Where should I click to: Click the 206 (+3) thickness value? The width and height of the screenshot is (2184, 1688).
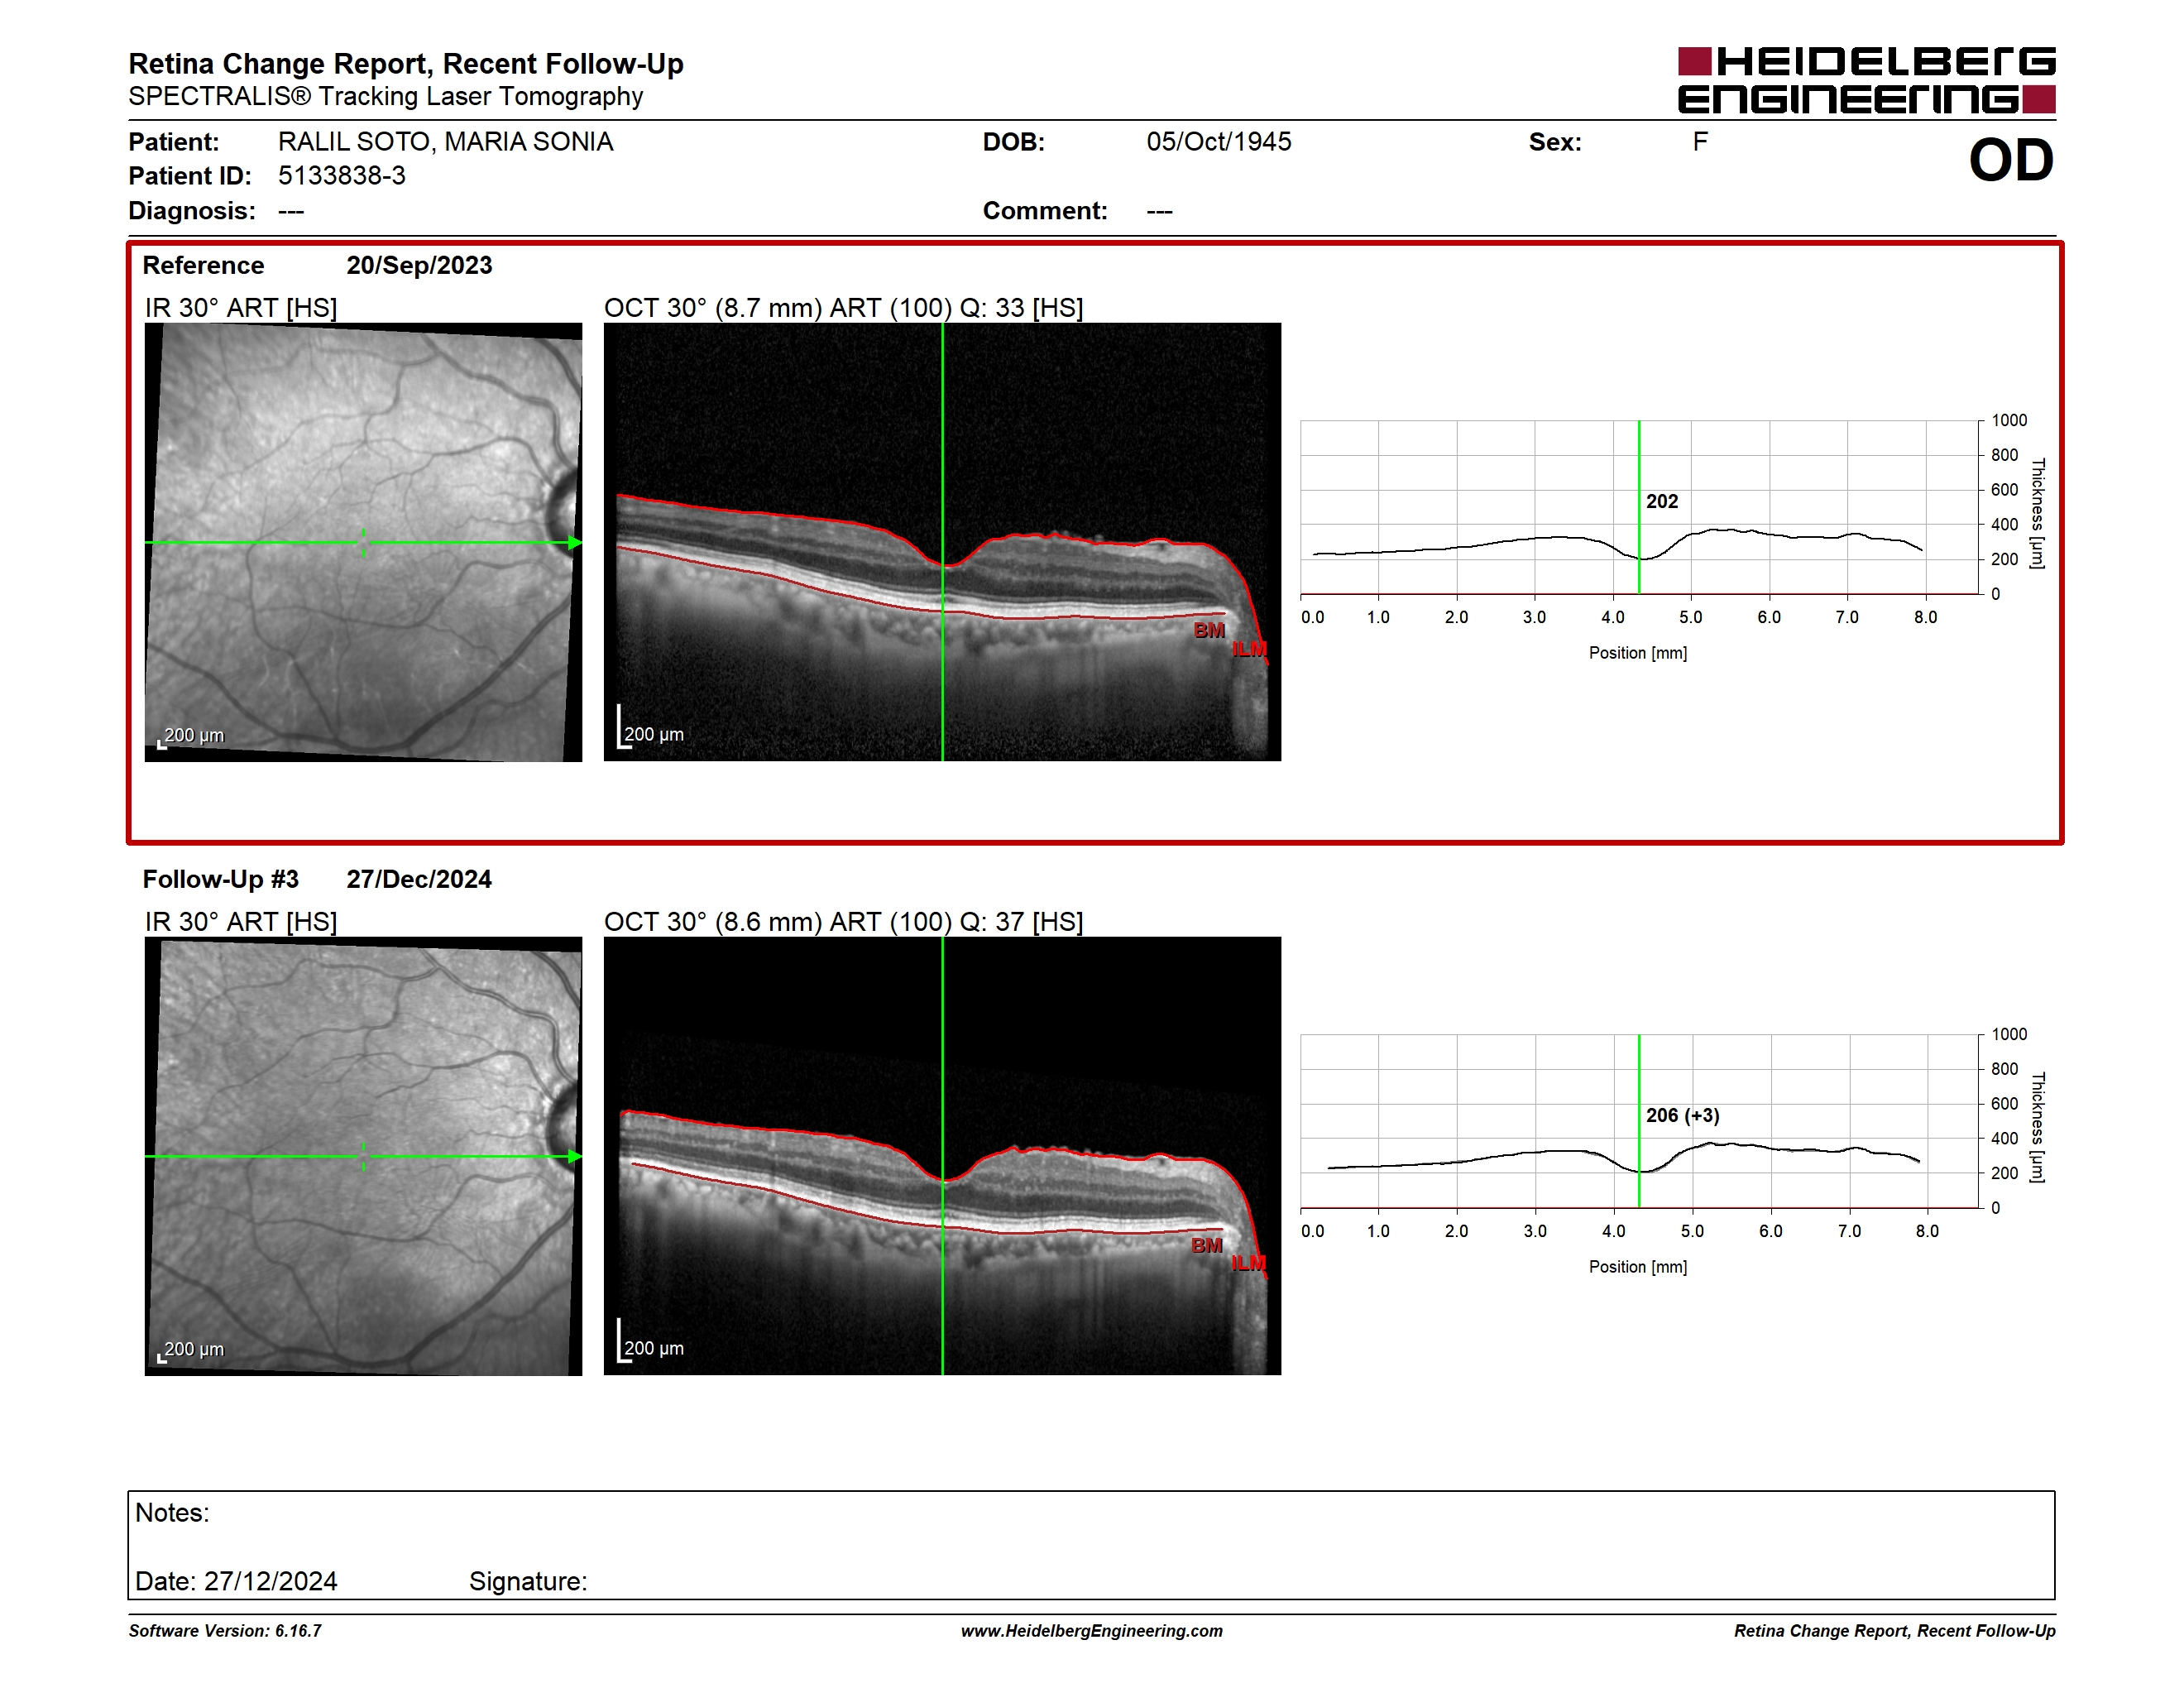coord(1683,1115)
